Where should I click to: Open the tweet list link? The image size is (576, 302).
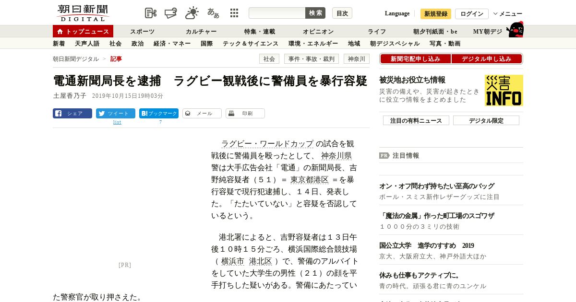(117, 122)
